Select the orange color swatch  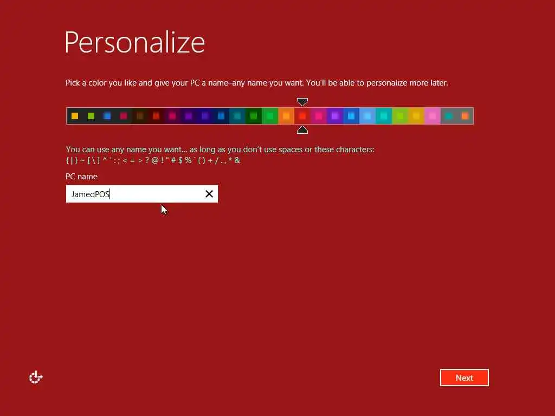(286, 116)
